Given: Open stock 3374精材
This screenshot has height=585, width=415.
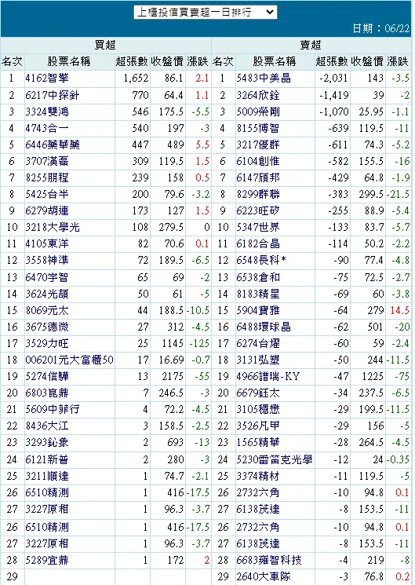Looking at the screenshot, I should 258,476.
